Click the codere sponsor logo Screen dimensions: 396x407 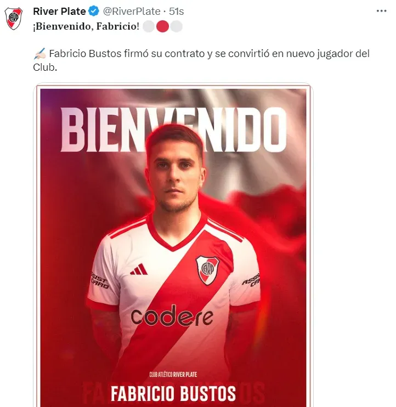click(172, 315)
